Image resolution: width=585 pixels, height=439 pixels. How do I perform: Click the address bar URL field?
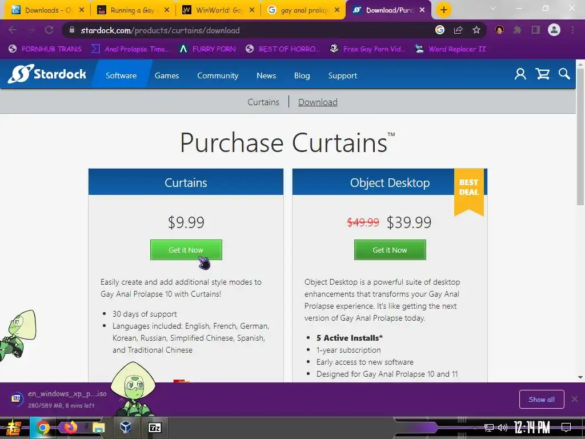point(246,30)
